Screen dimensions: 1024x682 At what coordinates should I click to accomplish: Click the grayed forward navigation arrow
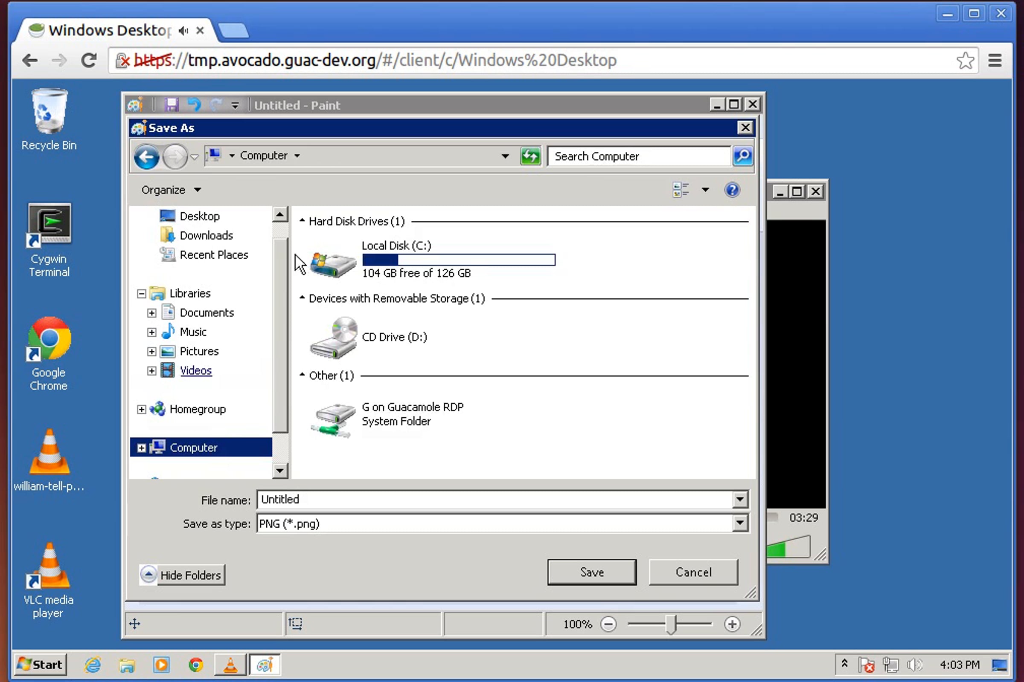(175, 156)
